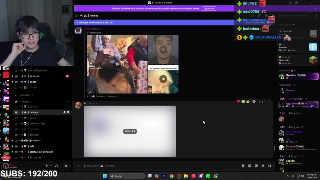Image resolution: width=320 pixels, height=180 pixels.
Task: Add heart reaction to the message
Action: pyautogui.click(x=238, y=101)
